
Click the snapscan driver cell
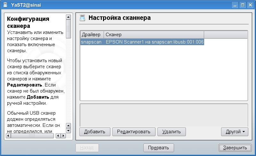point(92,42)
